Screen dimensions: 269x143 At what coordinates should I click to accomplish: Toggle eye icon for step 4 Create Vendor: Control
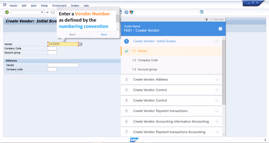217,101
